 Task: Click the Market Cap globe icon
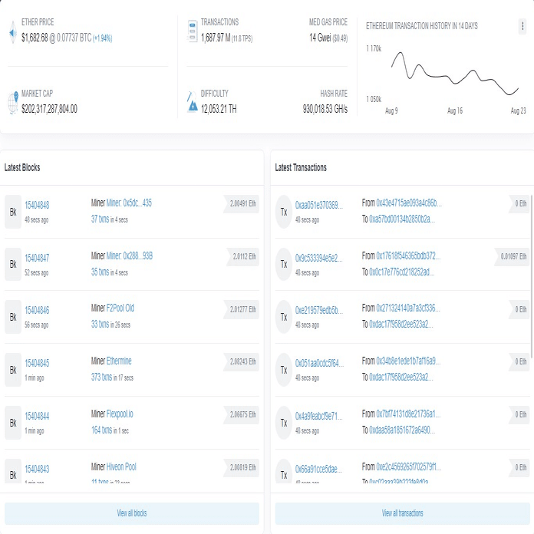click(13, 103)
